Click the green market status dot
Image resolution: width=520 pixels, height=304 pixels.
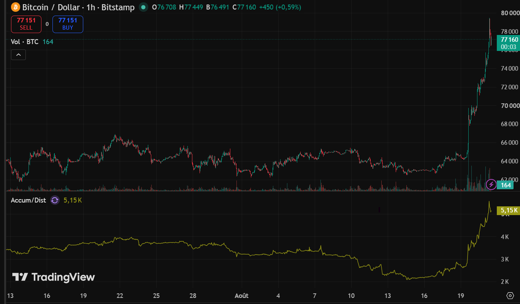[x=143, y=7]
